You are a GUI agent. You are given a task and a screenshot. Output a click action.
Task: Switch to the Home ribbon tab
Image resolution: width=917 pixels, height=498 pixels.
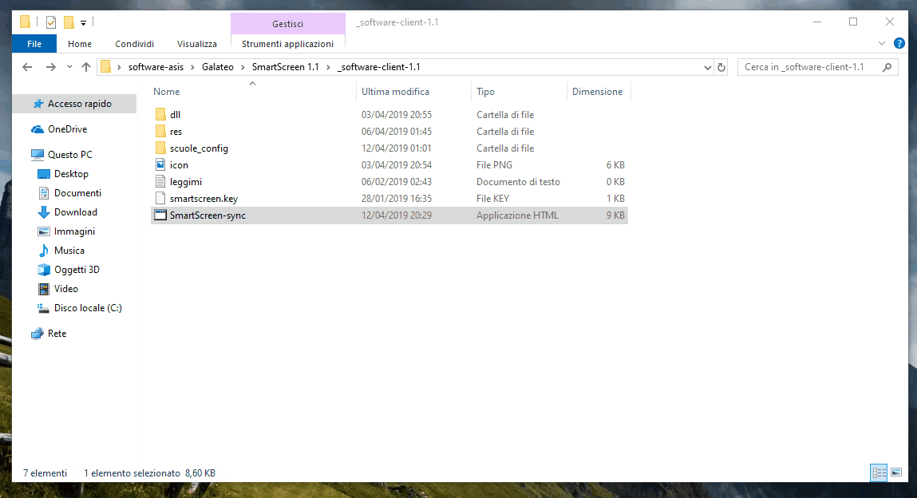[80, 44]
